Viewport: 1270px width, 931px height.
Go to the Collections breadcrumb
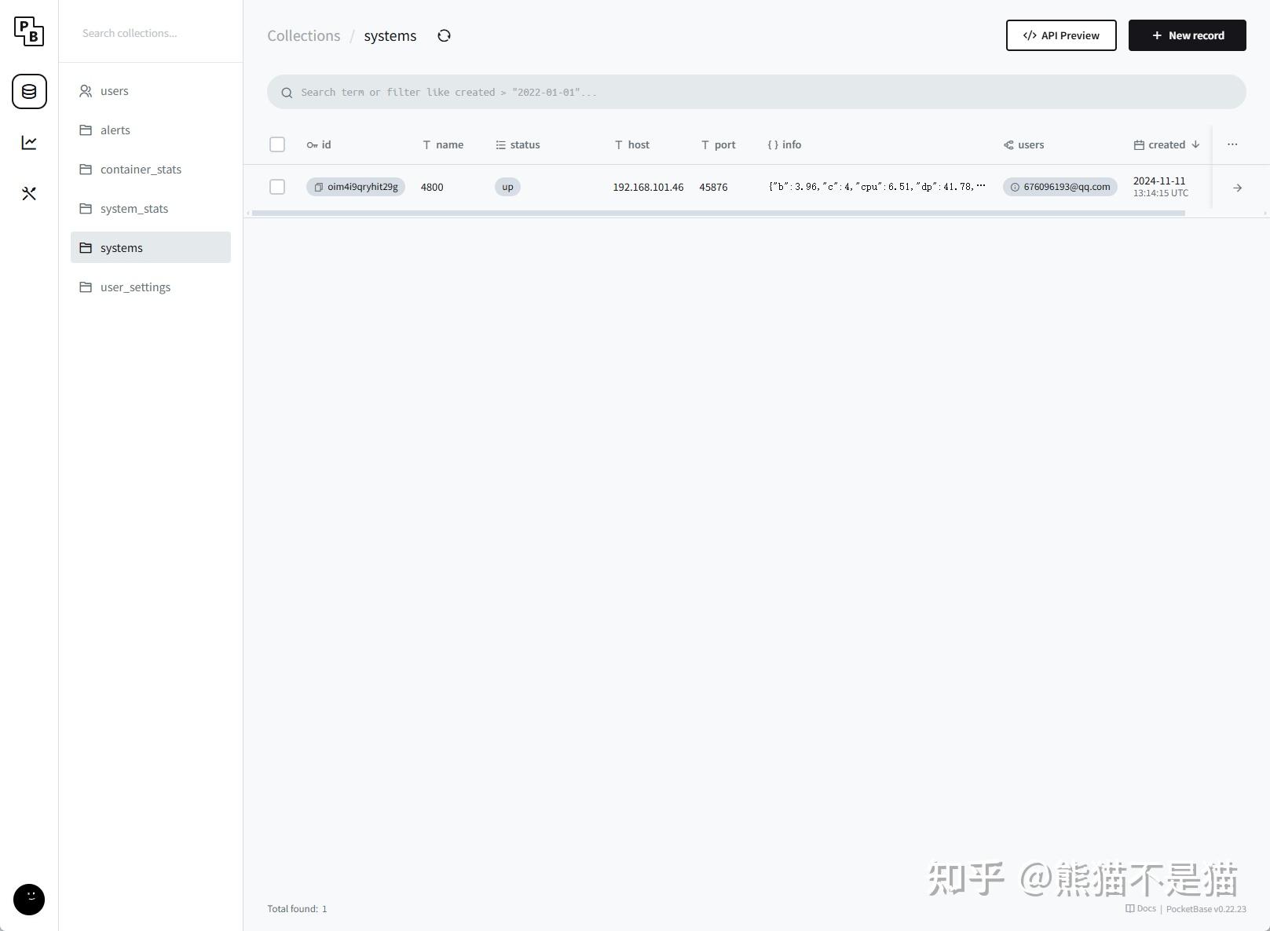pos(304,36)
